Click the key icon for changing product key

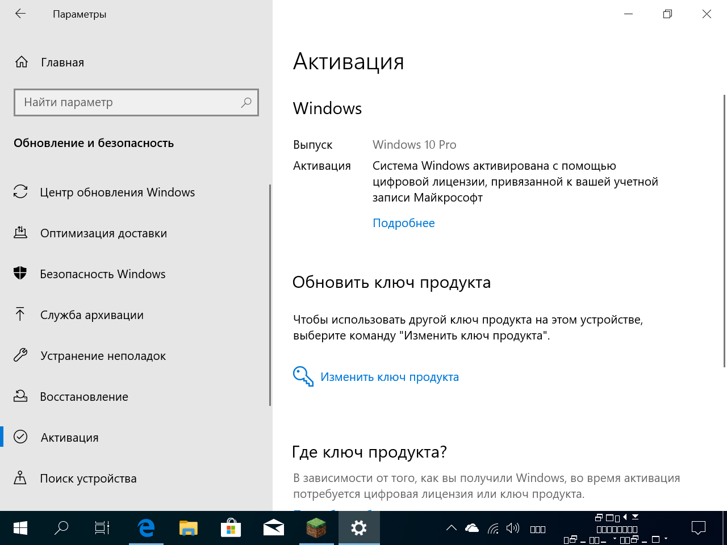coord(303,376)
